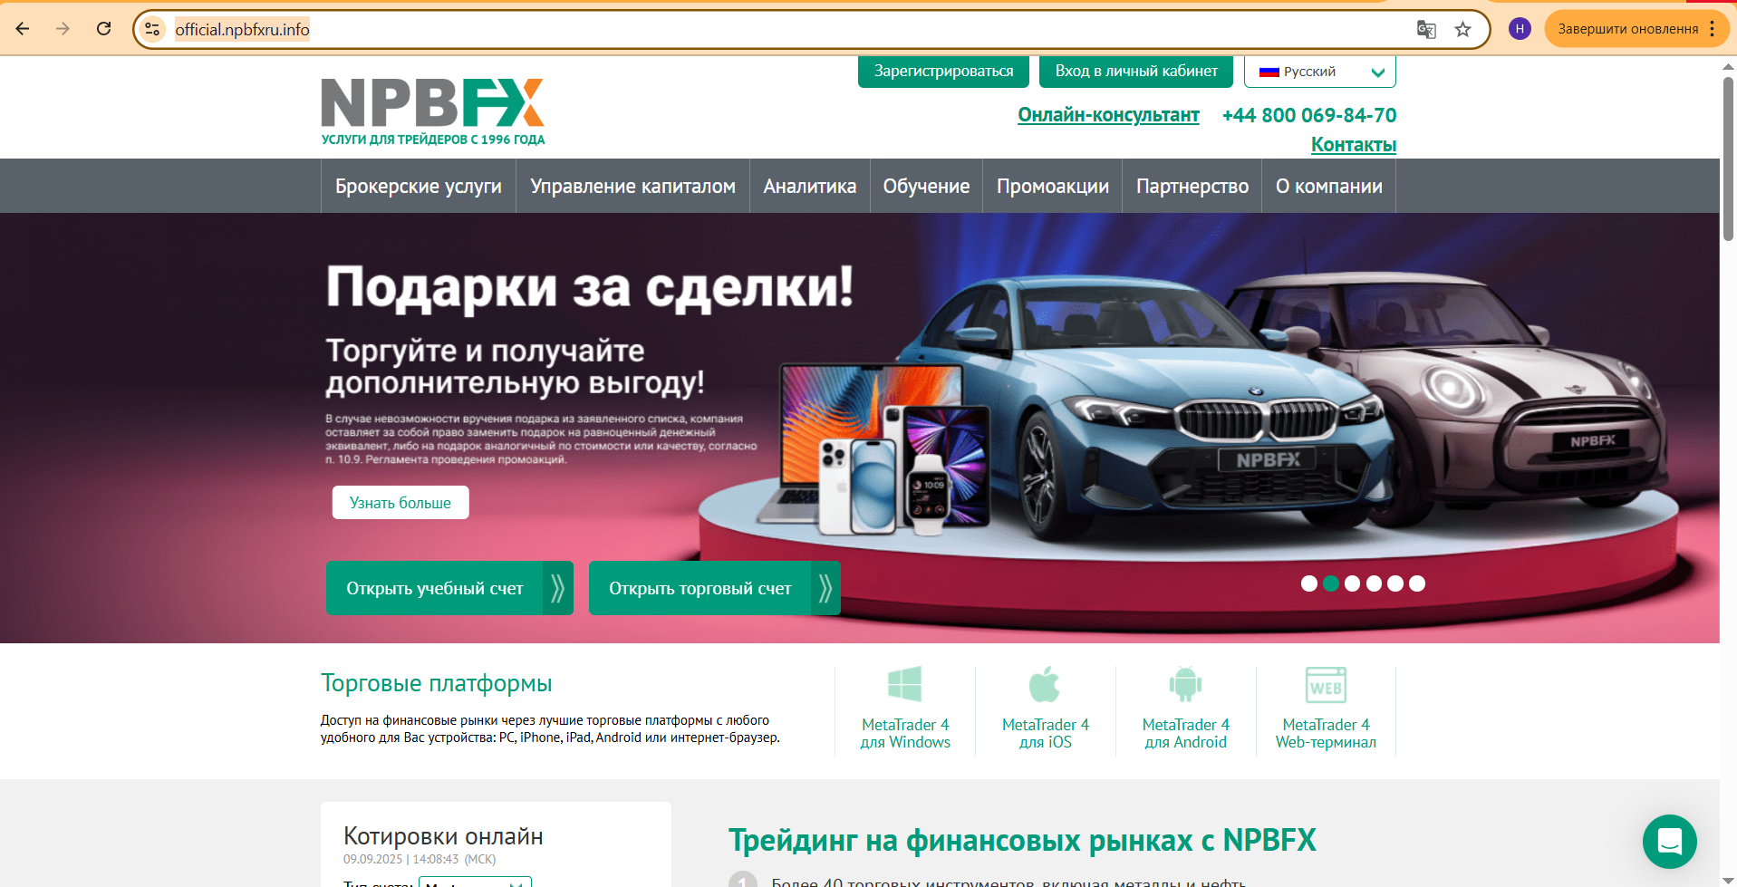Go to the first banner slide dot
The height and width of the screenshot is (887, 1737).
click(1308, 583)
